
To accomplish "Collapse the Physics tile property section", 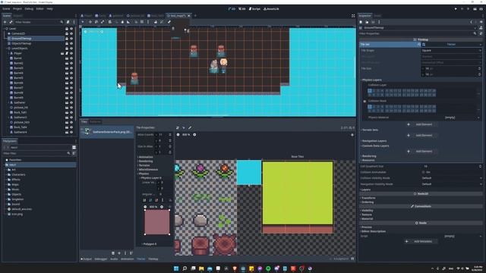I will (144, 174).
